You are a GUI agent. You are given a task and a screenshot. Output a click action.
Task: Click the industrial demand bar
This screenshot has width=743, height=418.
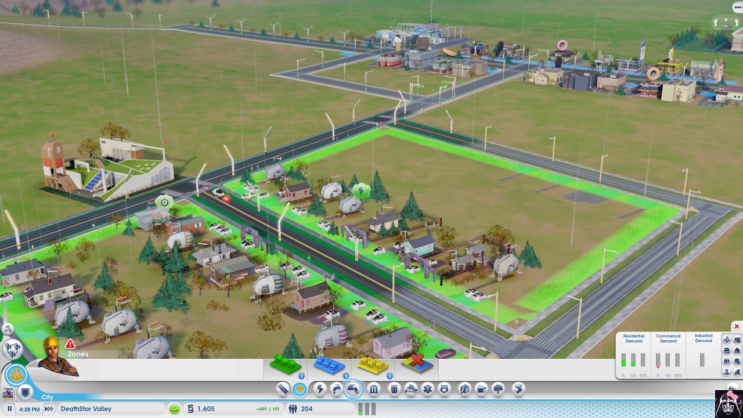click(702, 360)
